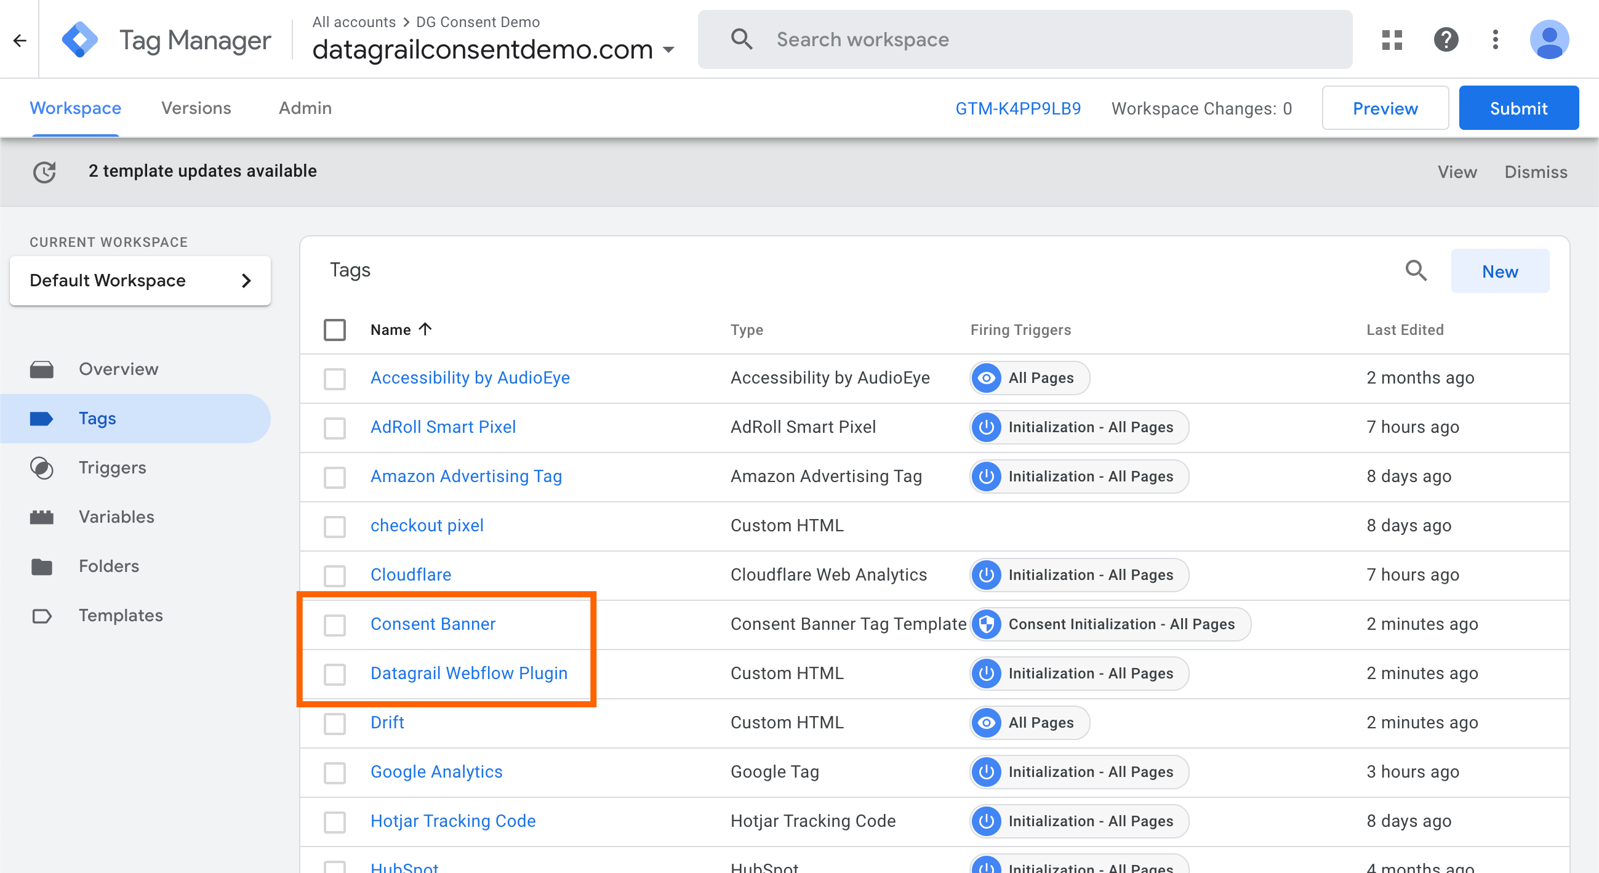
Task: Toggle checkbox for Consent Banner tag
Action: tap(335, 624)
